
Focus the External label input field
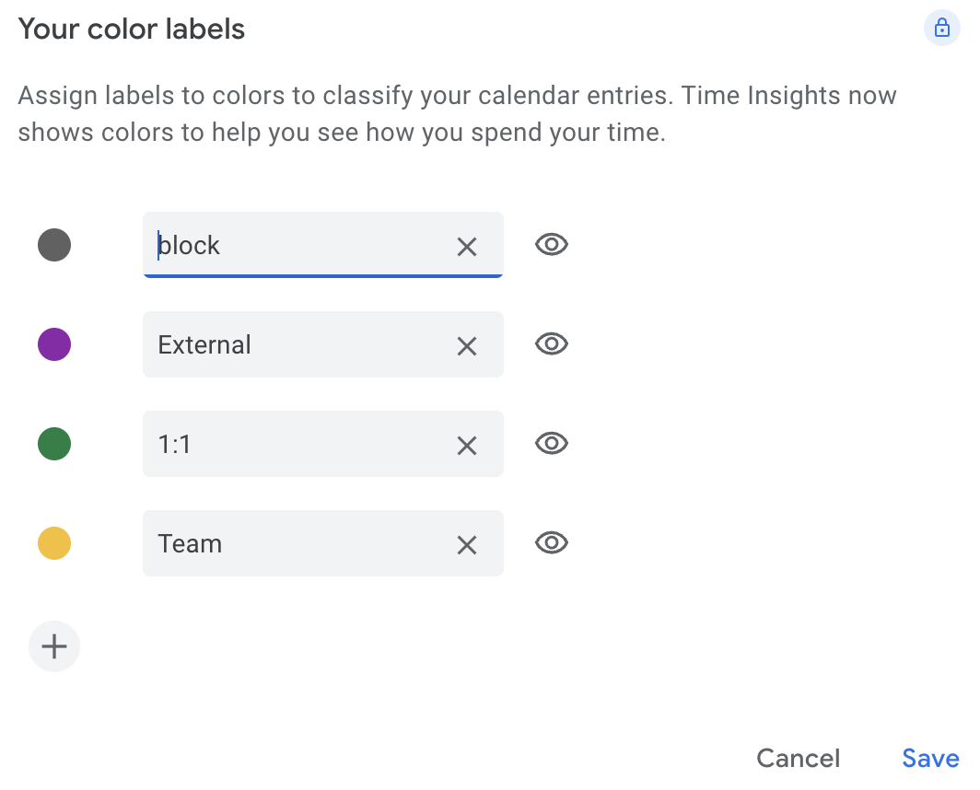tap(295, 345)
